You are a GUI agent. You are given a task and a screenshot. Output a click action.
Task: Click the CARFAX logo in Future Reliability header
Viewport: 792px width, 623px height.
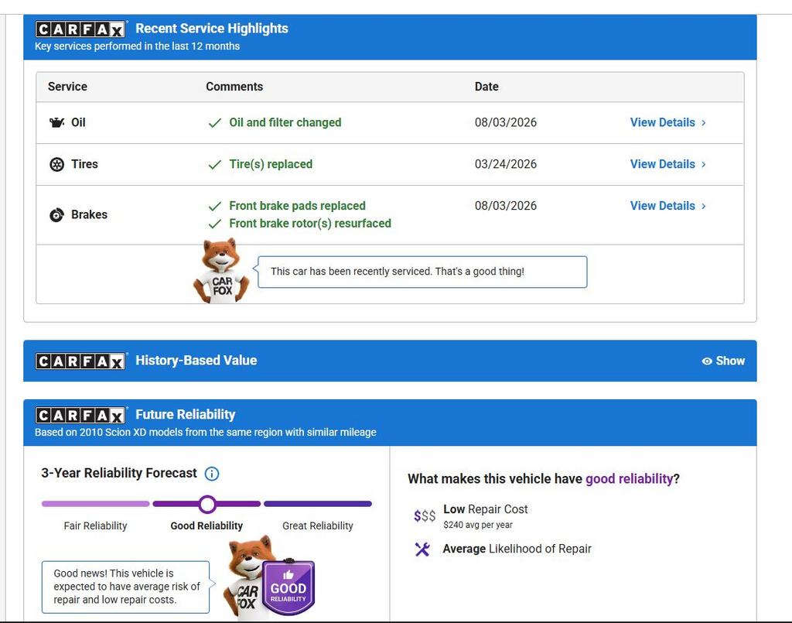80,415
